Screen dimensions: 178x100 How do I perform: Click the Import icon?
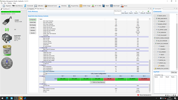[136, 12]
